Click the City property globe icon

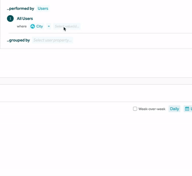point(32,26)
